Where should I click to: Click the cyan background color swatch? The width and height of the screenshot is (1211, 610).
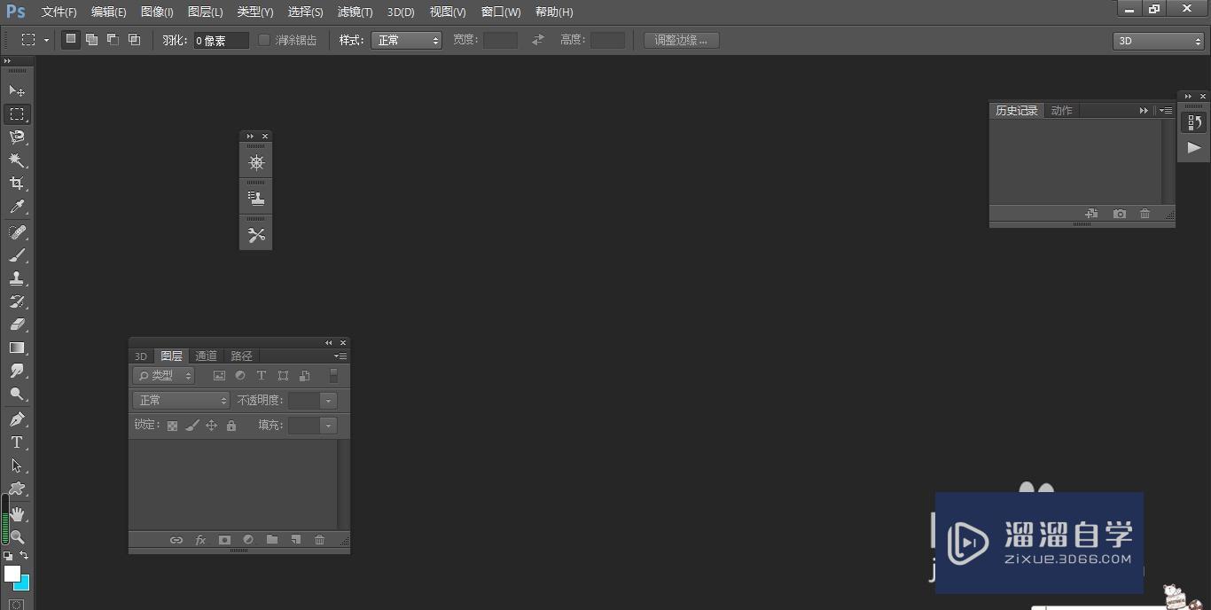coord(24,584)
